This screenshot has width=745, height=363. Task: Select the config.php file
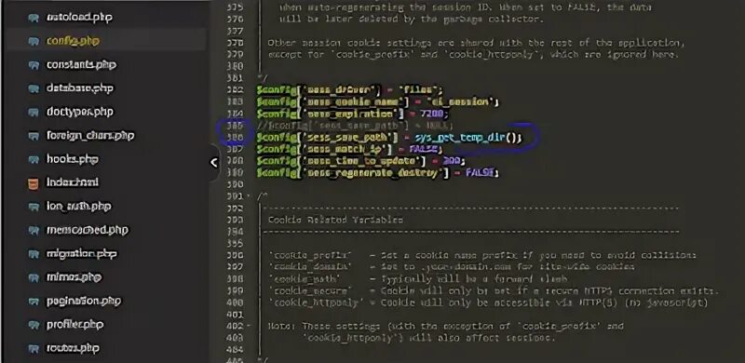click(x=73, y=41)
